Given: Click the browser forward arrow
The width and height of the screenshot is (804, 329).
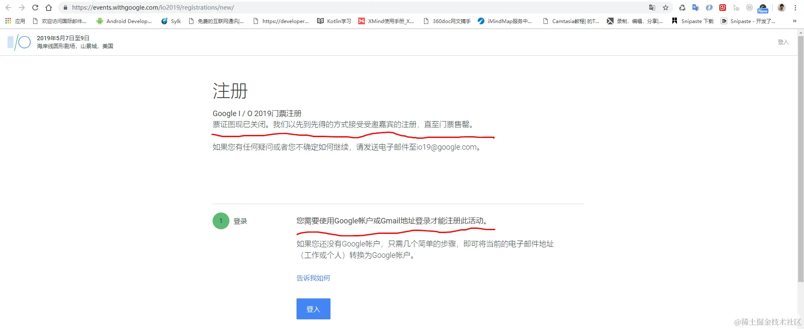Looking at the screenshot, I should pyautogui.click(x=22, y=8).
